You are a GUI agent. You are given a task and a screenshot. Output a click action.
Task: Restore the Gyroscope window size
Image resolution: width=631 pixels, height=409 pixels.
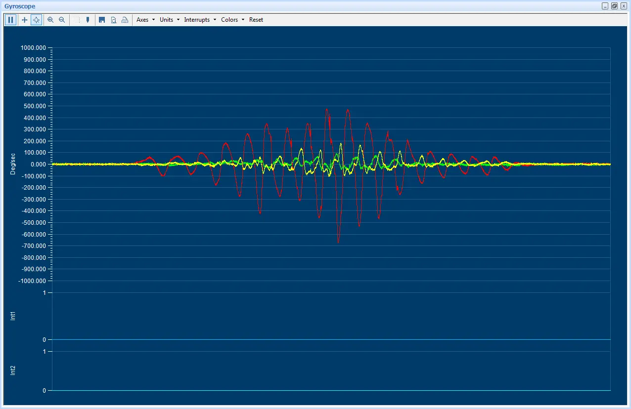614,6
